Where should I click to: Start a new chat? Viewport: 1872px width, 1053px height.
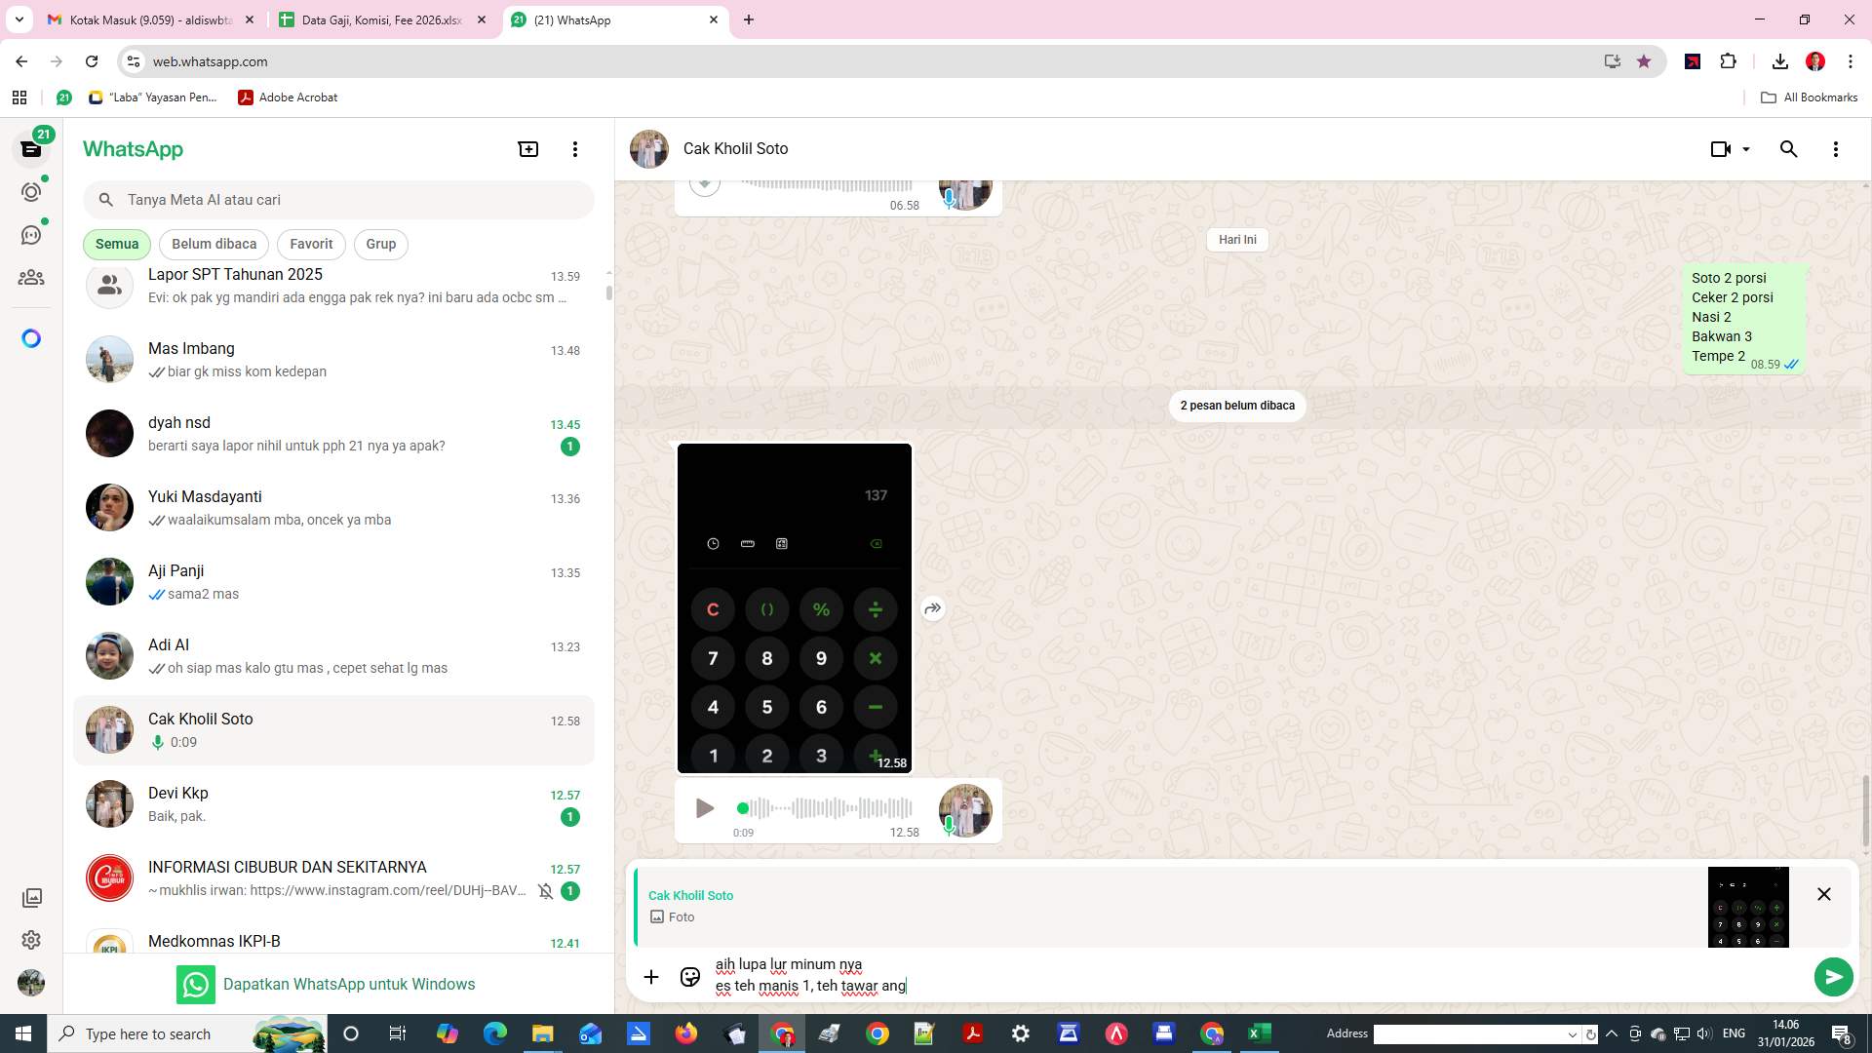click(527, 148)
